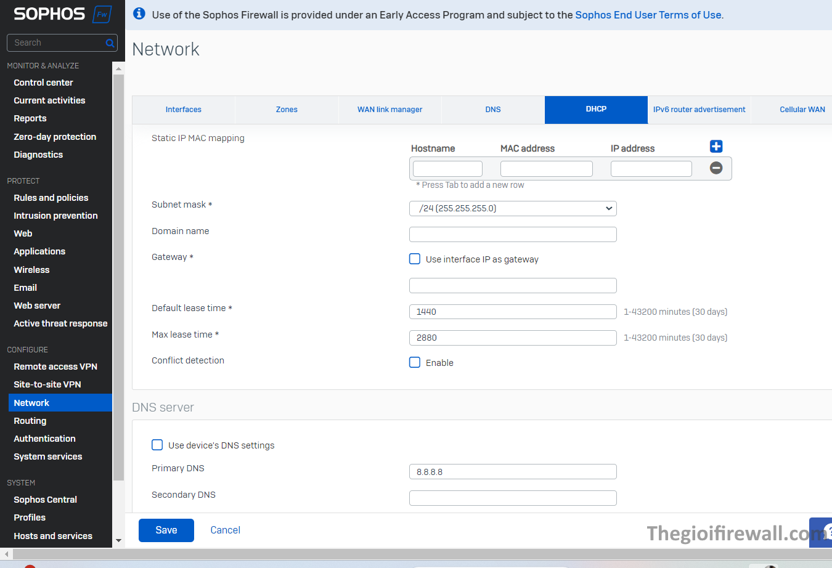
Task: Click the IP address input field
Action: 651,169
